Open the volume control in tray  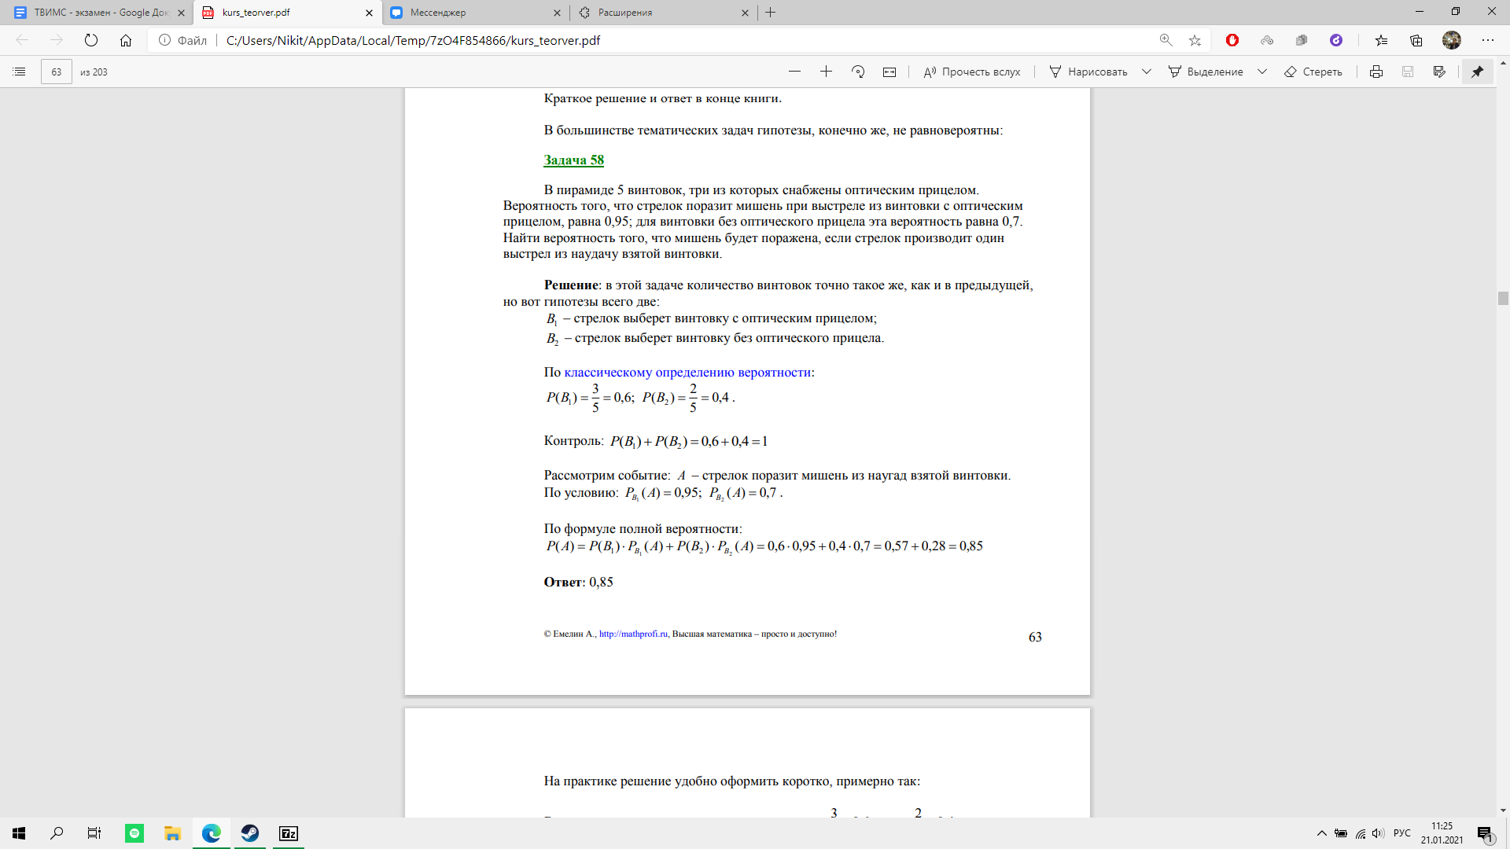click(x=1379, y=833)
